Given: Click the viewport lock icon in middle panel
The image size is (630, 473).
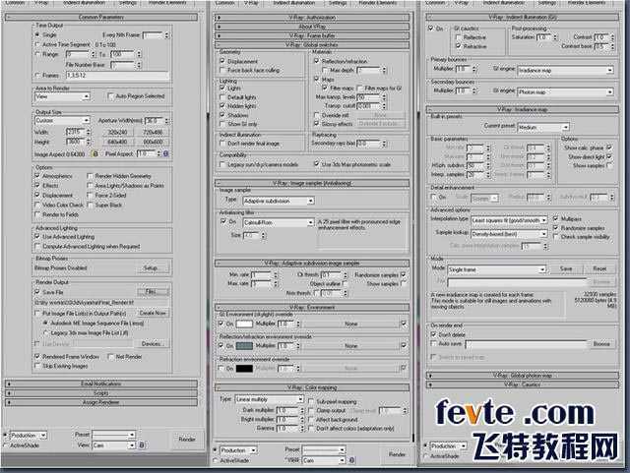Looking at the screenshot, I should (351, 460).
